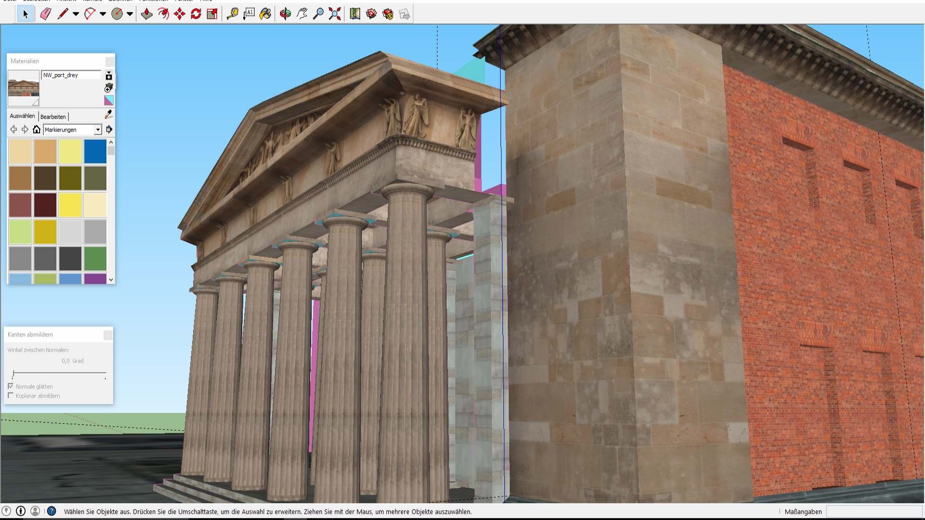This screenshot has width=925, height=520.
Task: Select the Pan hand tool
Action: (302, 14)
